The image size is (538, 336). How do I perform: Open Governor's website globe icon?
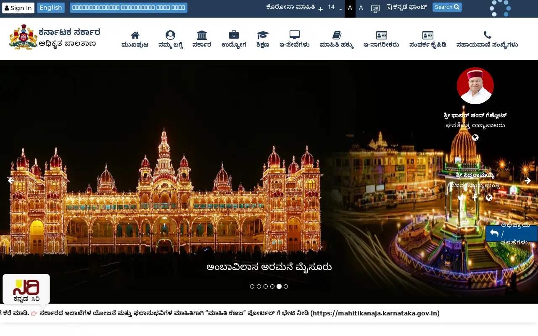[x=475, y=137]
